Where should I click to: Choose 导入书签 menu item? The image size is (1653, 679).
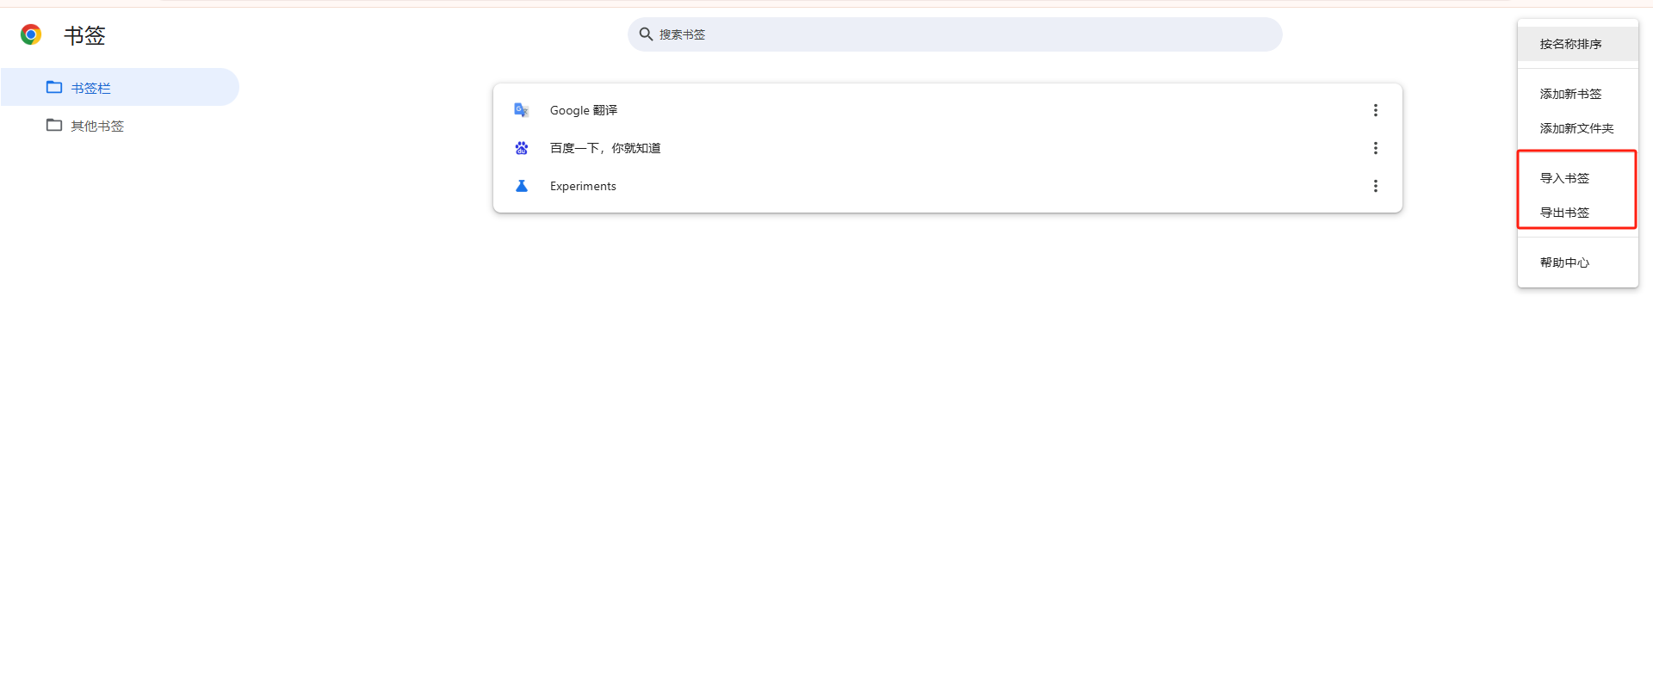1577,178
